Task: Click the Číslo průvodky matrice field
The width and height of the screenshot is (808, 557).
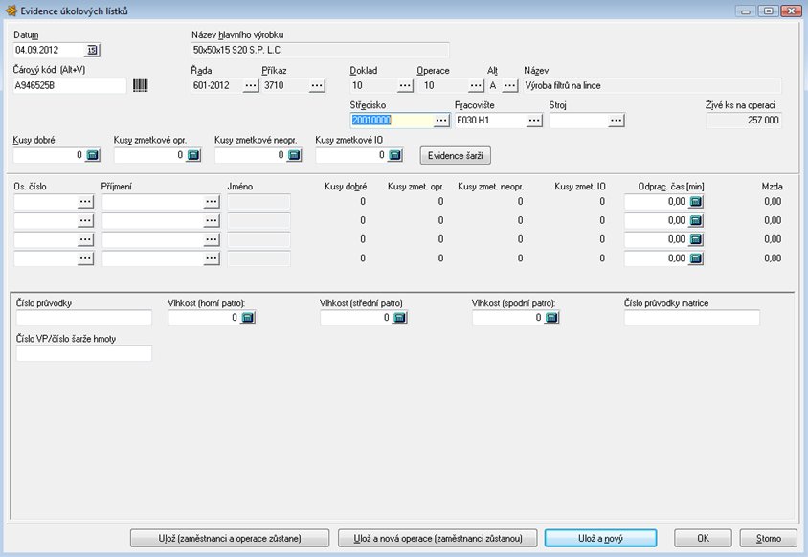Action: click(x=692, y=318)
